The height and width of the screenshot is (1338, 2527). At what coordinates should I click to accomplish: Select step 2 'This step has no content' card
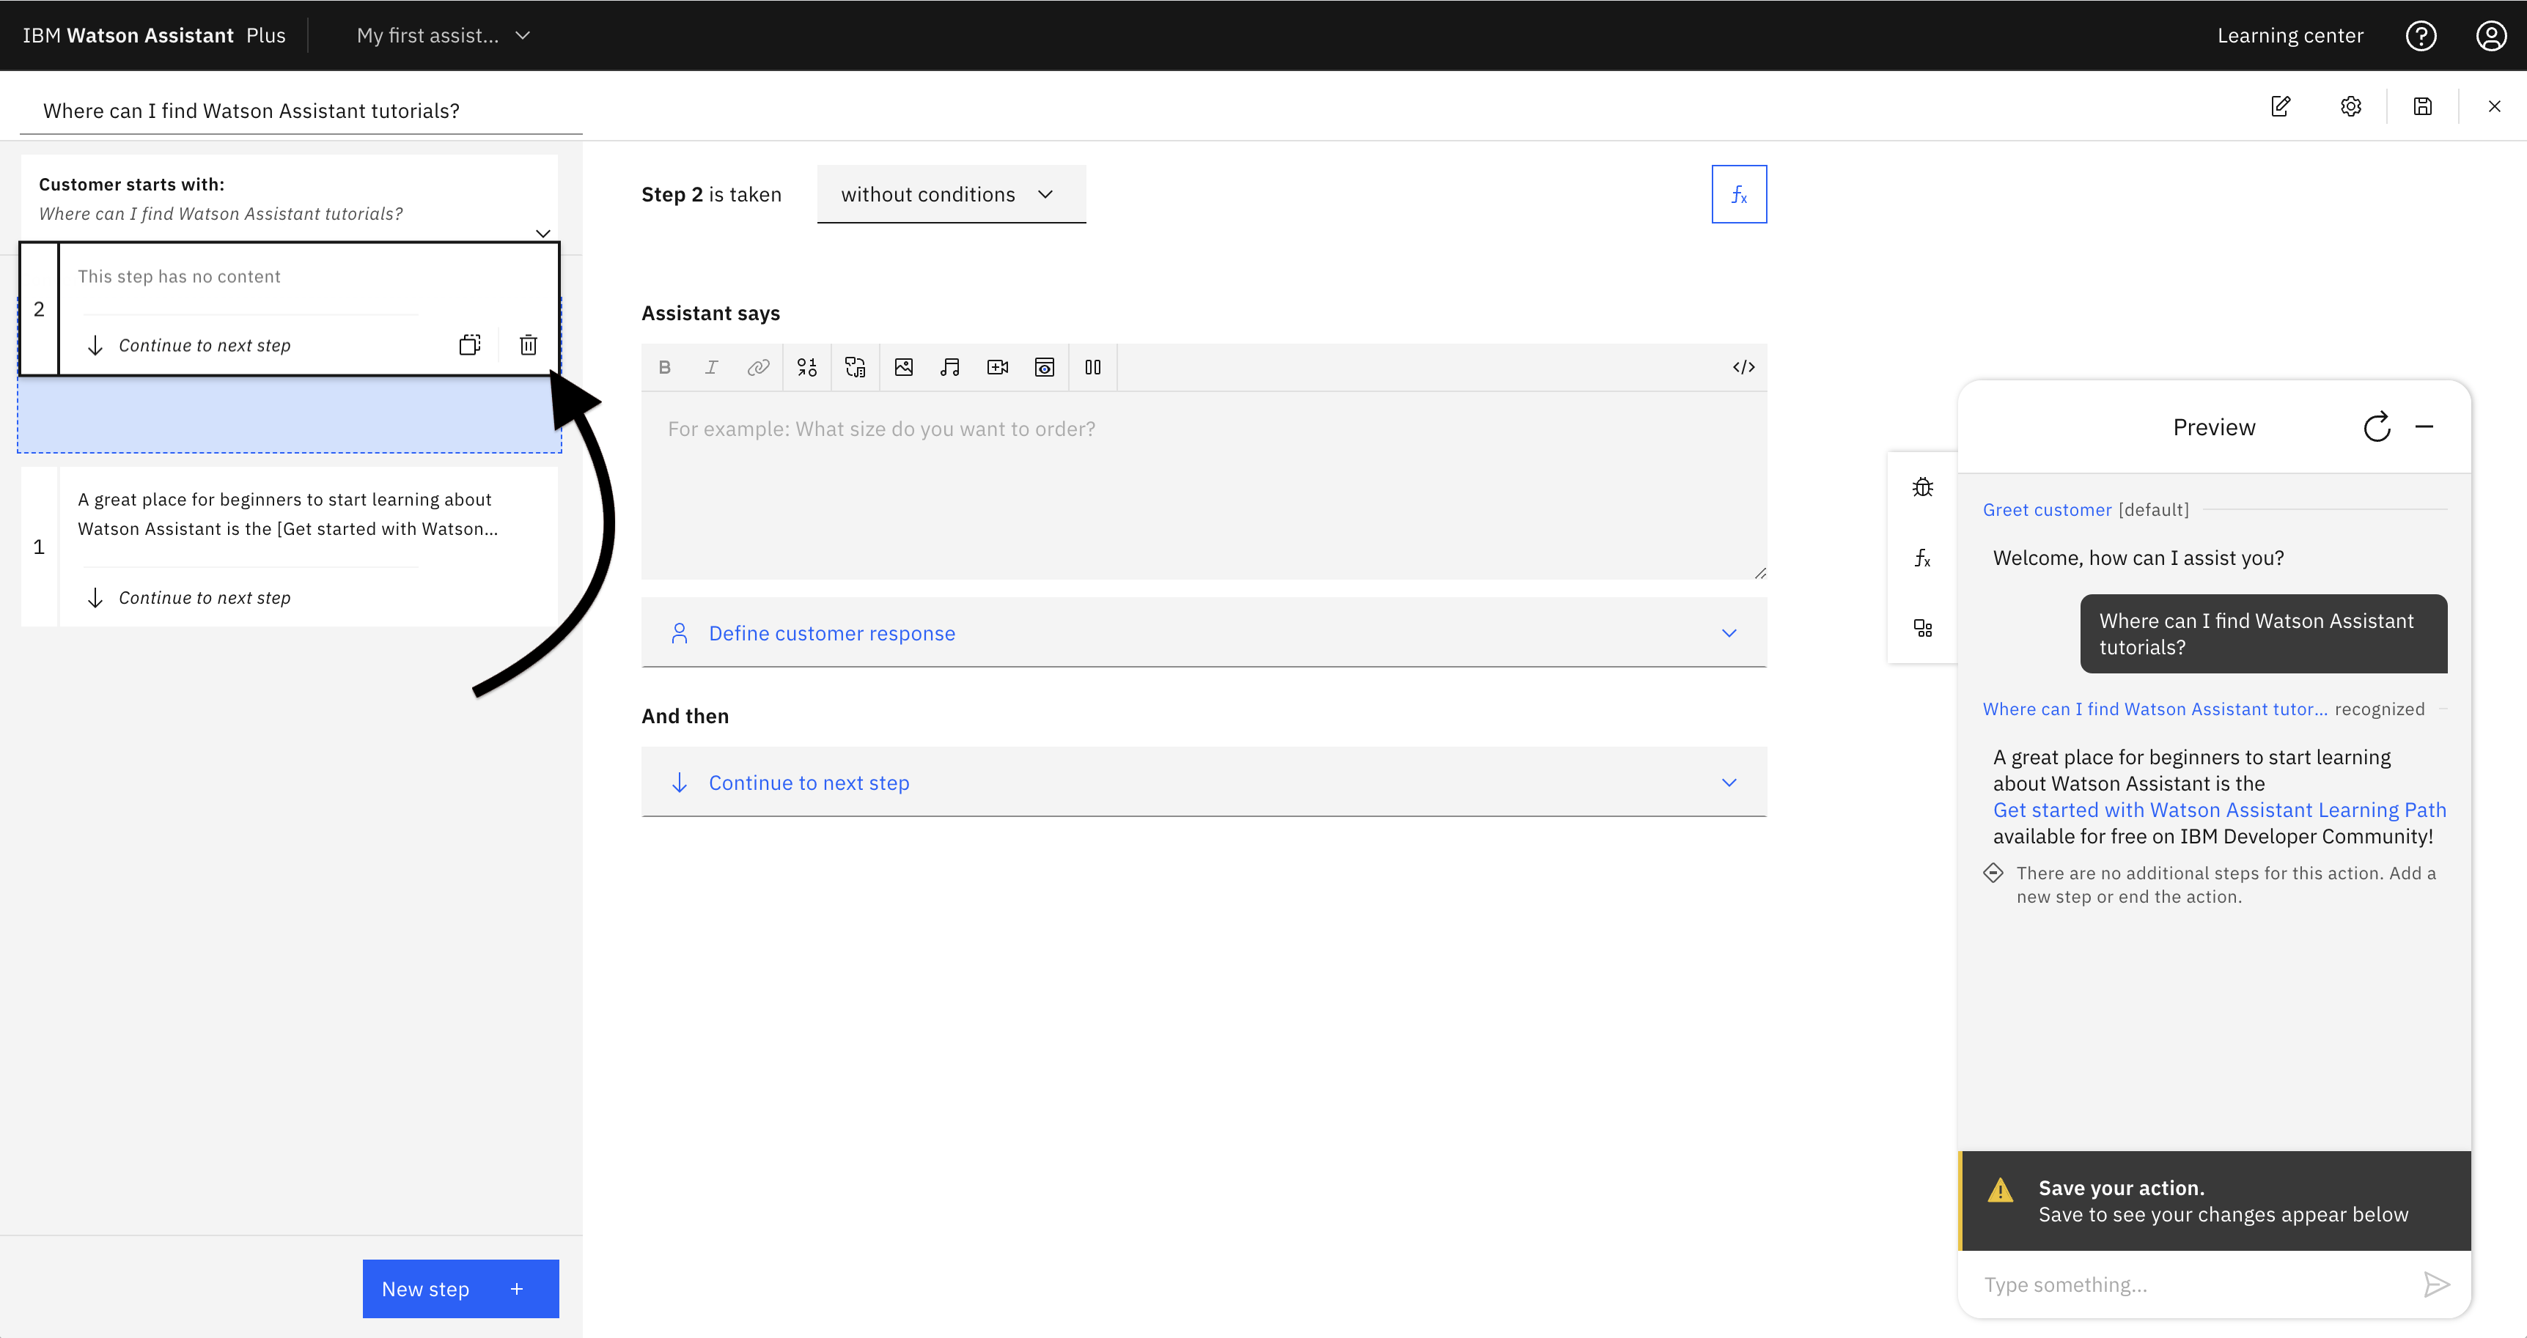(x=290, y=308)
